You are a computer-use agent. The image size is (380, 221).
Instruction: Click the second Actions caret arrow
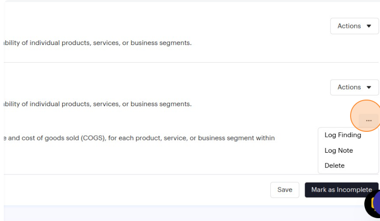pyautogui.click(x=369, y=87)
